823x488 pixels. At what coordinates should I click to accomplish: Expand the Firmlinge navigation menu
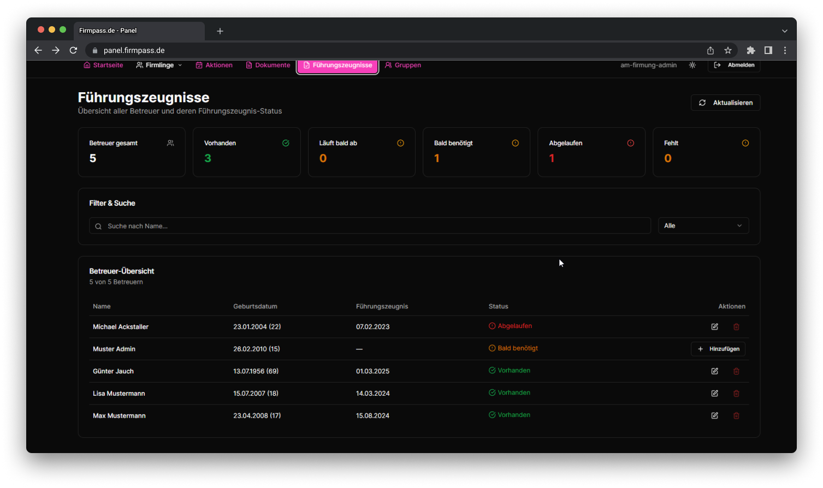[x=159, y=64]
